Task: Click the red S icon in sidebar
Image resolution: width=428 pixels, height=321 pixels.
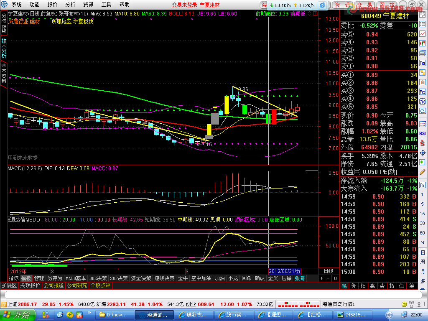Action: (423, 143)
